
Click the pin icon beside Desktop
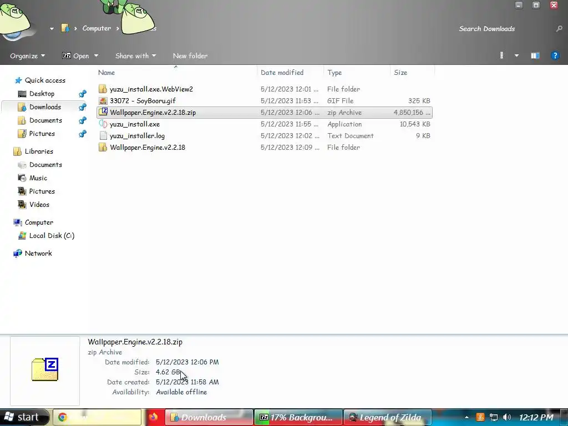pyautogui.click(x=83, y=94)
